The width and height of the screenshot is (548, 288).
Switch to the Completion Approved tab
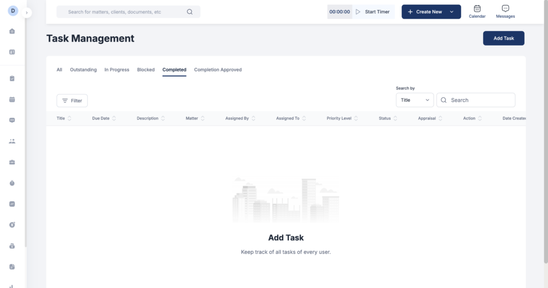point(218,70)
